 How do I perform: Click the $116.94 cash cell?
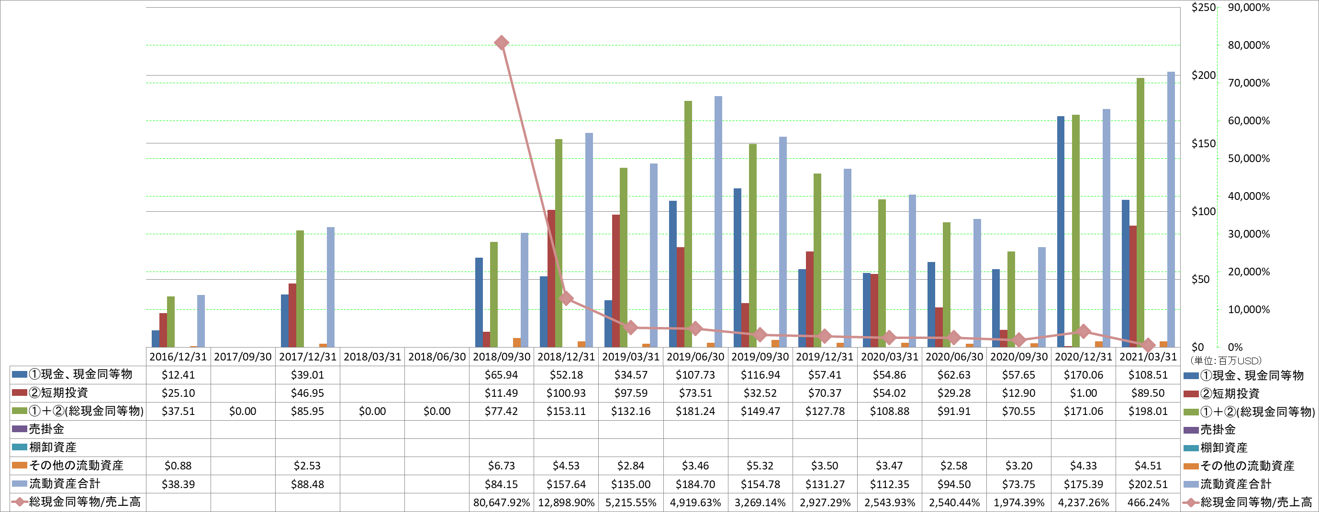[x=760, y=375]
